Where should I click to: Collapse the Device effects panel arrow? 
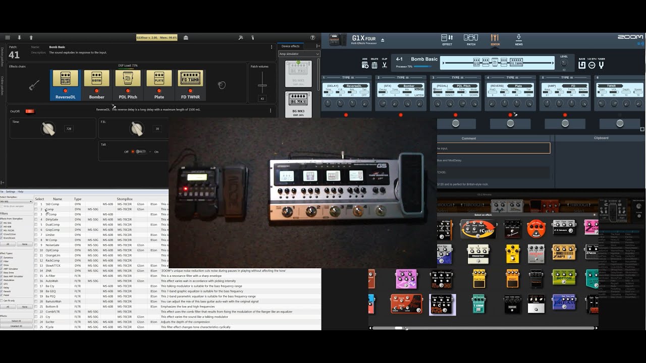pos(318,46)
